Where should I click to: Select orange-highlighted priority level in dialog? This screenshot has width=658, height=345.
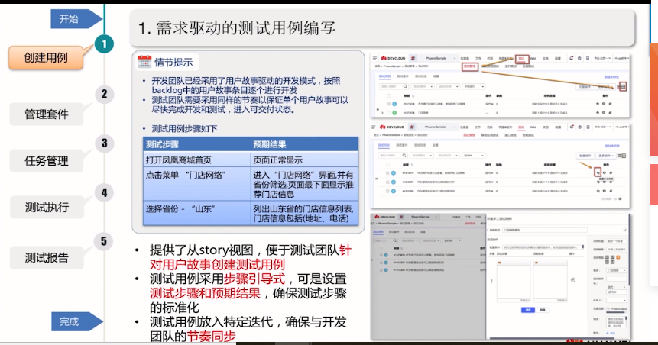[x=617, y=257]
